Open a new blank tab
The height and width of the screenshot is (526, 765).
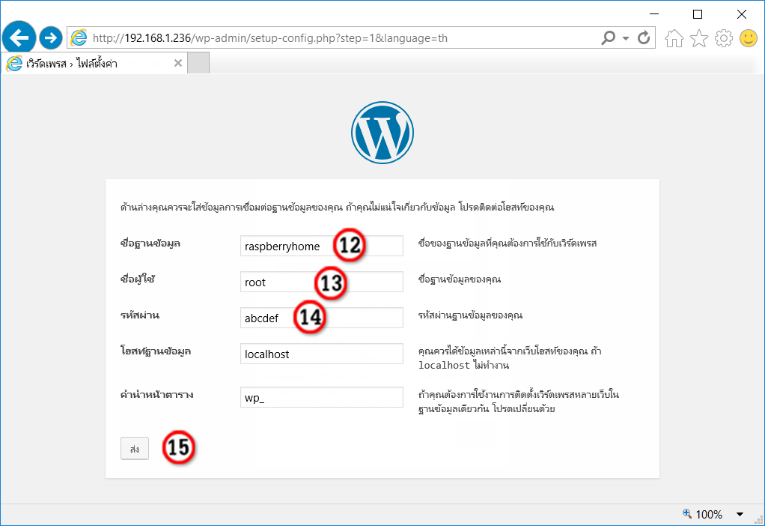[198, 63]
